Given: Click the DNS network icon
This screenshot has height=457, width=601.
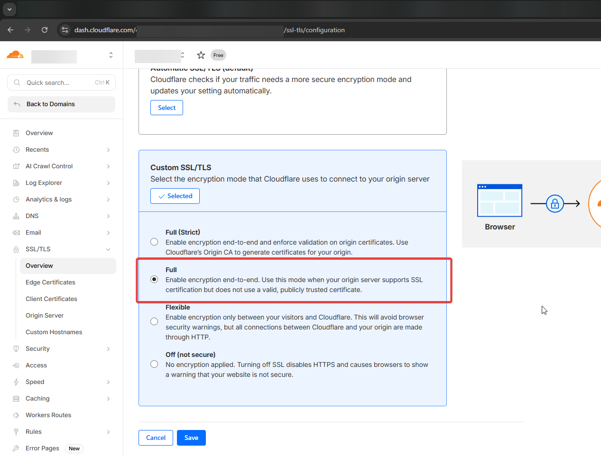Looking at the screenshot, I should 16,216.
